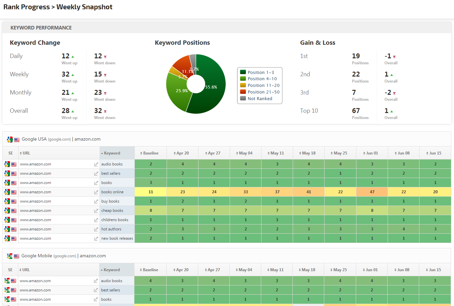Open www.amazon.com link in best sellers row
This screenshot has width=454, height=306.
(x=36, y=173)
